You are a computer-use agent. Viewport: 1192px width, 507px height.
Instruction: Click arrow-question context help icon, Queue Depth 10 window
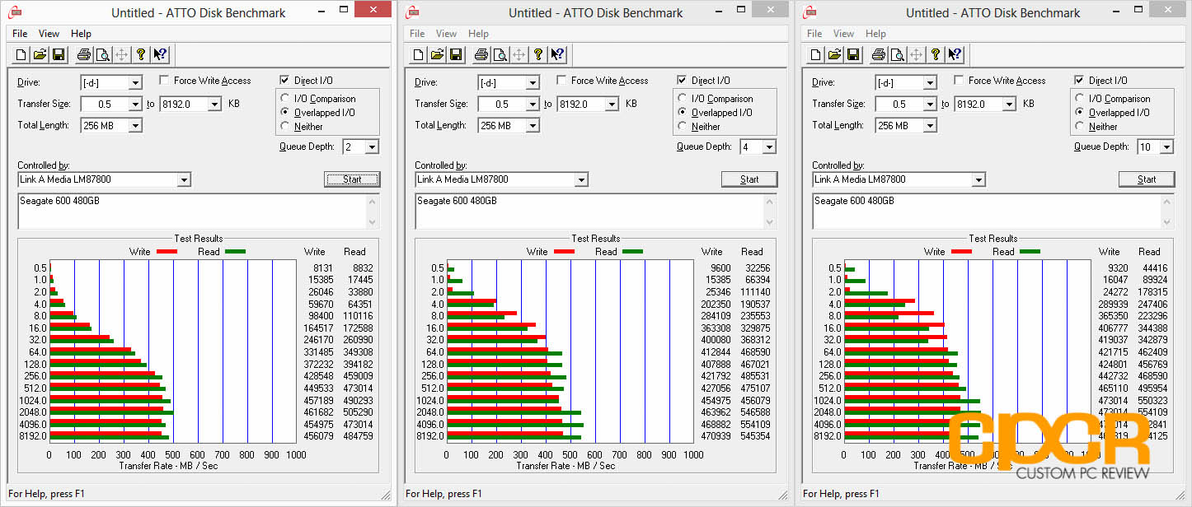point(955,55)
